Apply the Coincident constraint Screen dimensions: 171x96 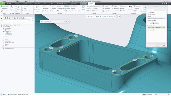point(115,11)
